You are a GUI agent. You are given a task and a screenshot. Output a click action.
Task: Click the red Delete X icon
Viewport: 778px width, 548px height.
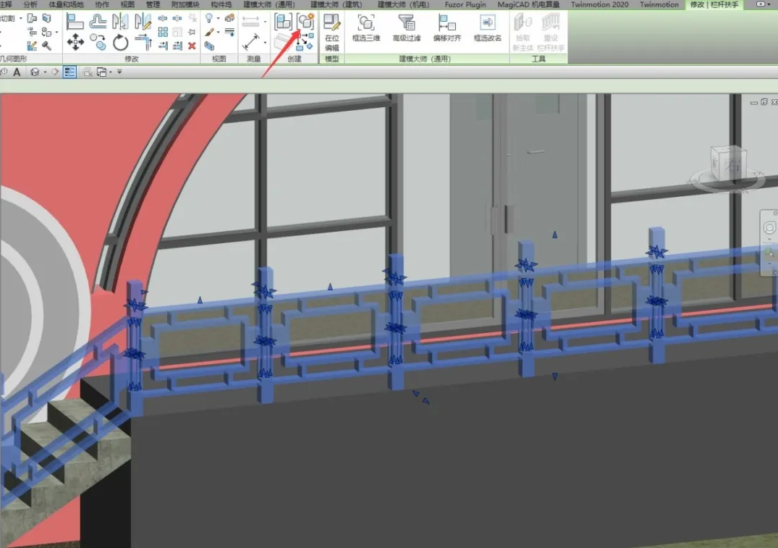coord(192,46)
